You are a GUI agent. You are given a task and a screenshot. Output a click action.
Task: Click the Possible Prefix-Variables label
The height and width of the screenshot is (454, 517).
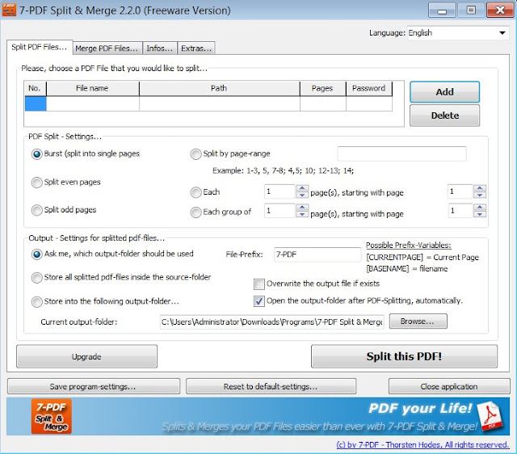click(409, 246)
